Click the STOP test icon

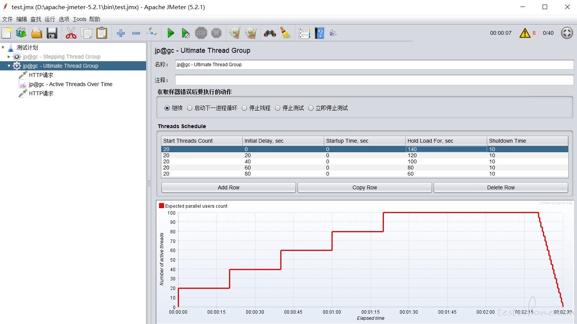(x=201, y=33)
